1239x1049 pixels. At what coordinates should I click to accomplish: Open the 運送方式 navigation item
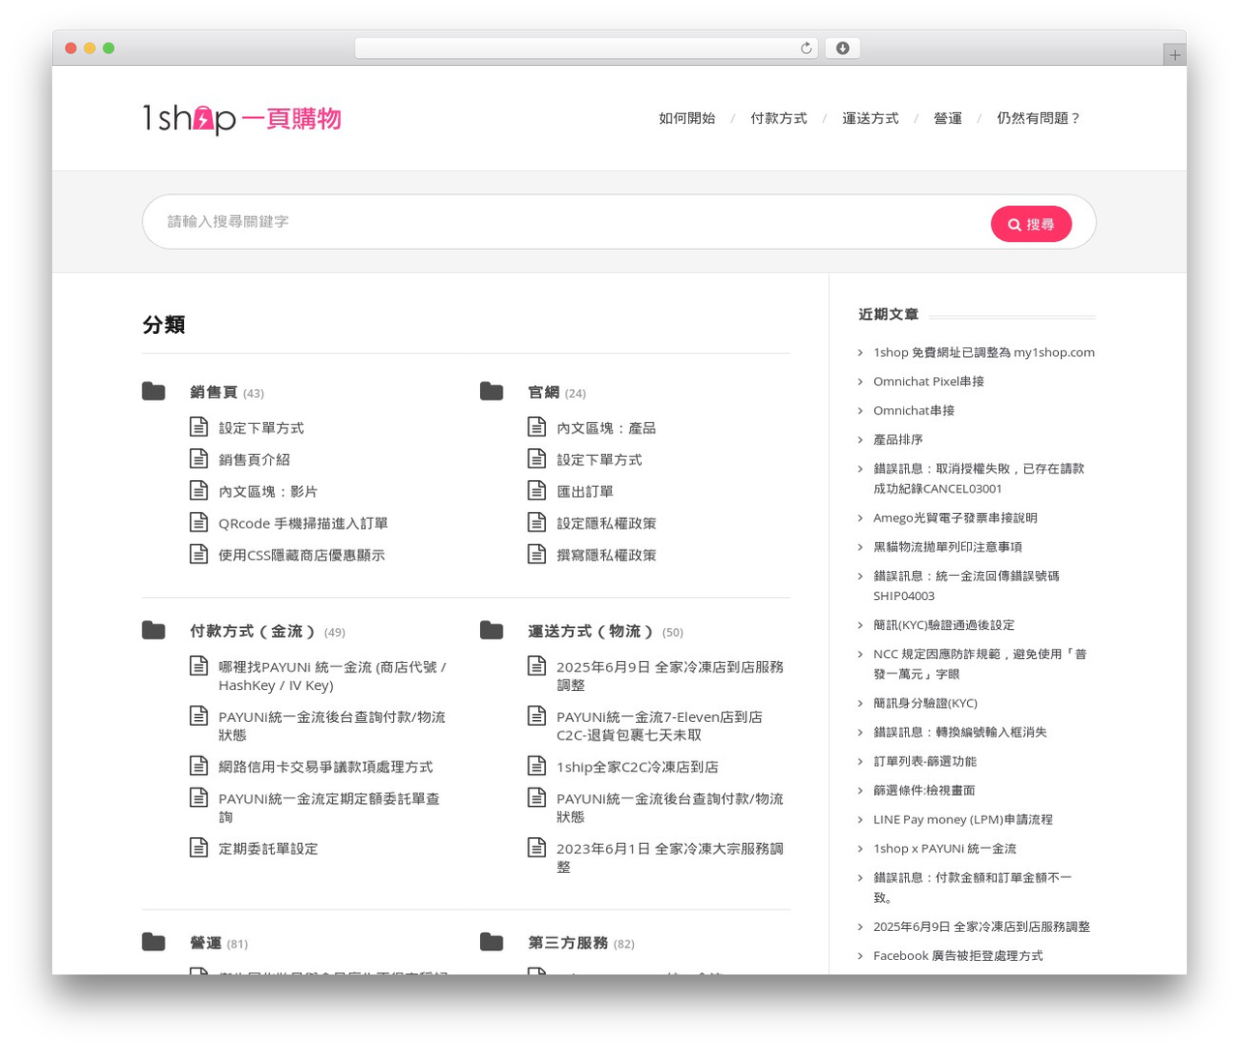[870, 118]
